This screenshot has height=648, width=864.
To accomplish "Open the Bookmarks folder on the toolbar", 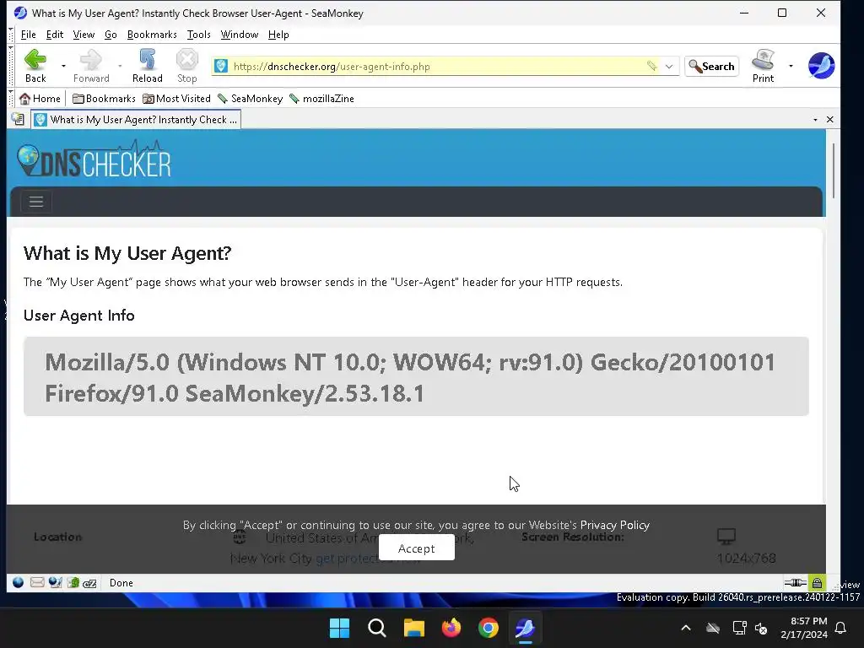I will [x=104, y=99].
